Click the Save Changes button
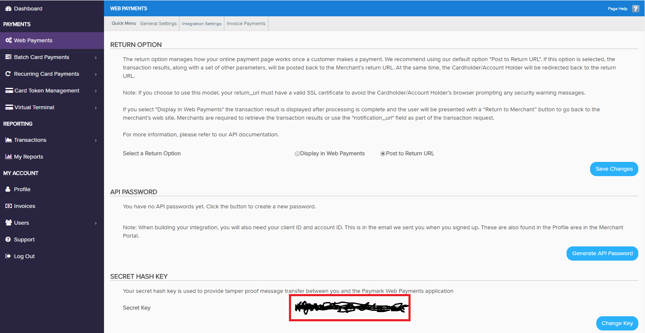This screenshot has height=333, width=645. click(x=614, y=169)
